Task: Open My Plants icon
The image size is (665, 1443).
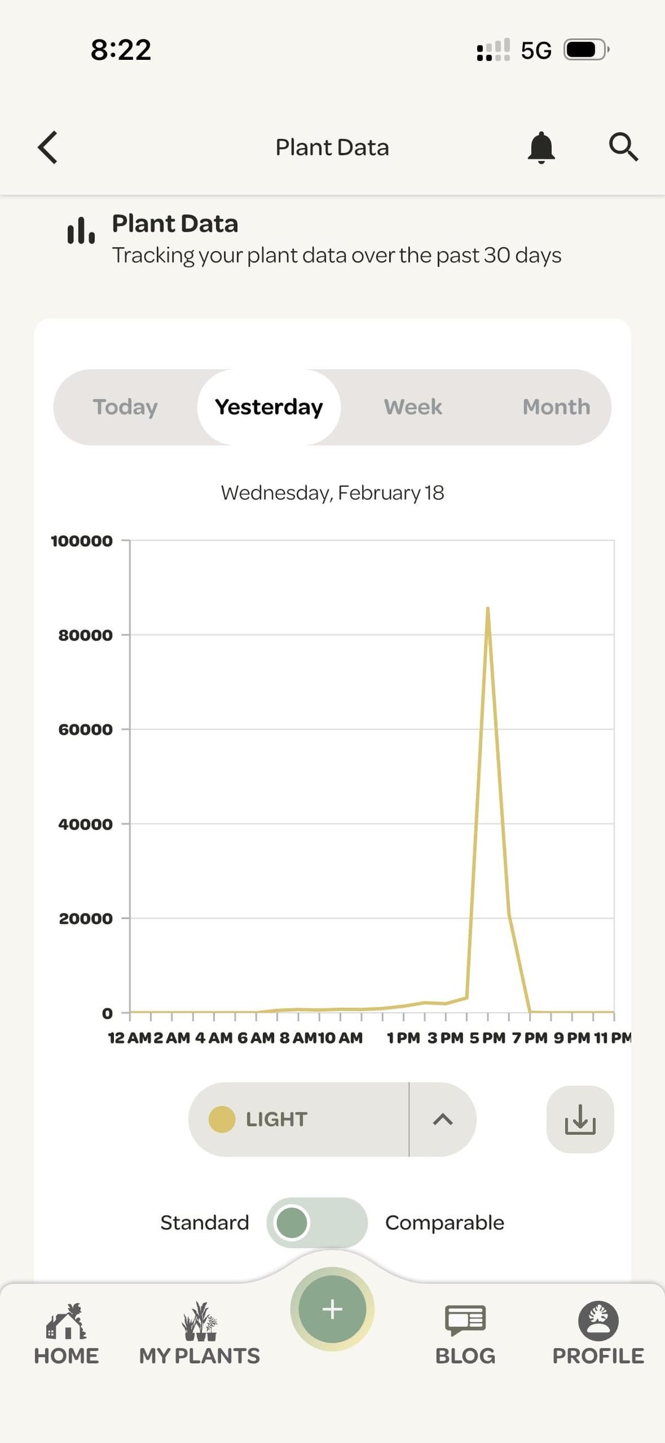Action: point(199,1322)
